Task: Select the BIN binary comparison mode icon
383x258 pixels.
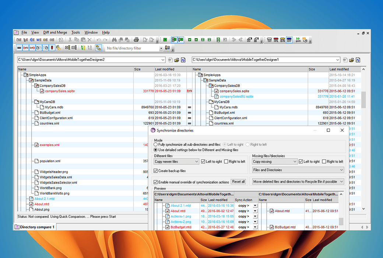Action: click(x=282, y=40)
